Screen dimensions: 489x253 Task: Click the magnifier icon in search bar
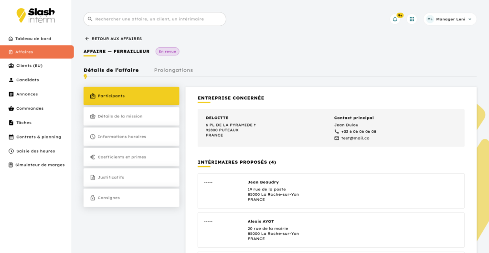[x=90, y=19]
